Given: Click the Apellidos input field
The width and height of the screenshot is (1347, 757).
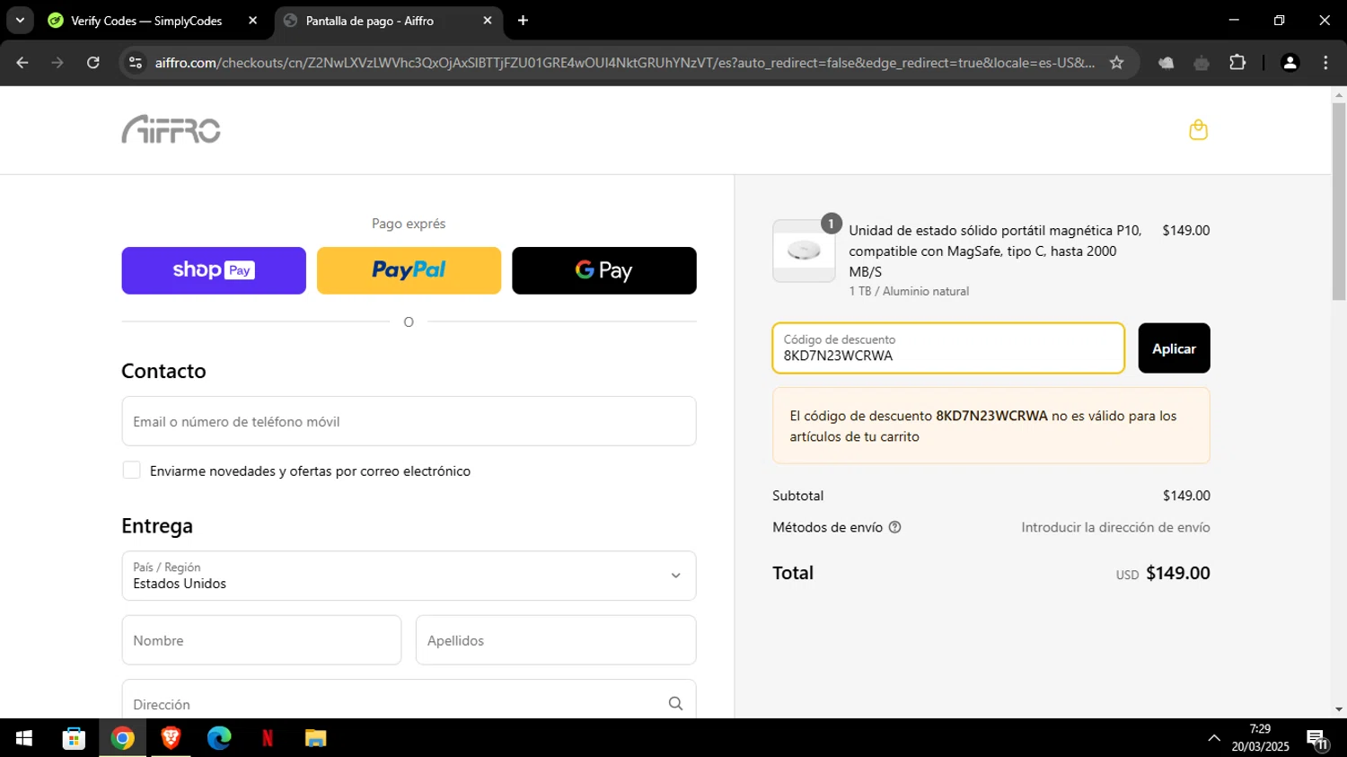Looking at the screenshot, I should pos(556,640).
